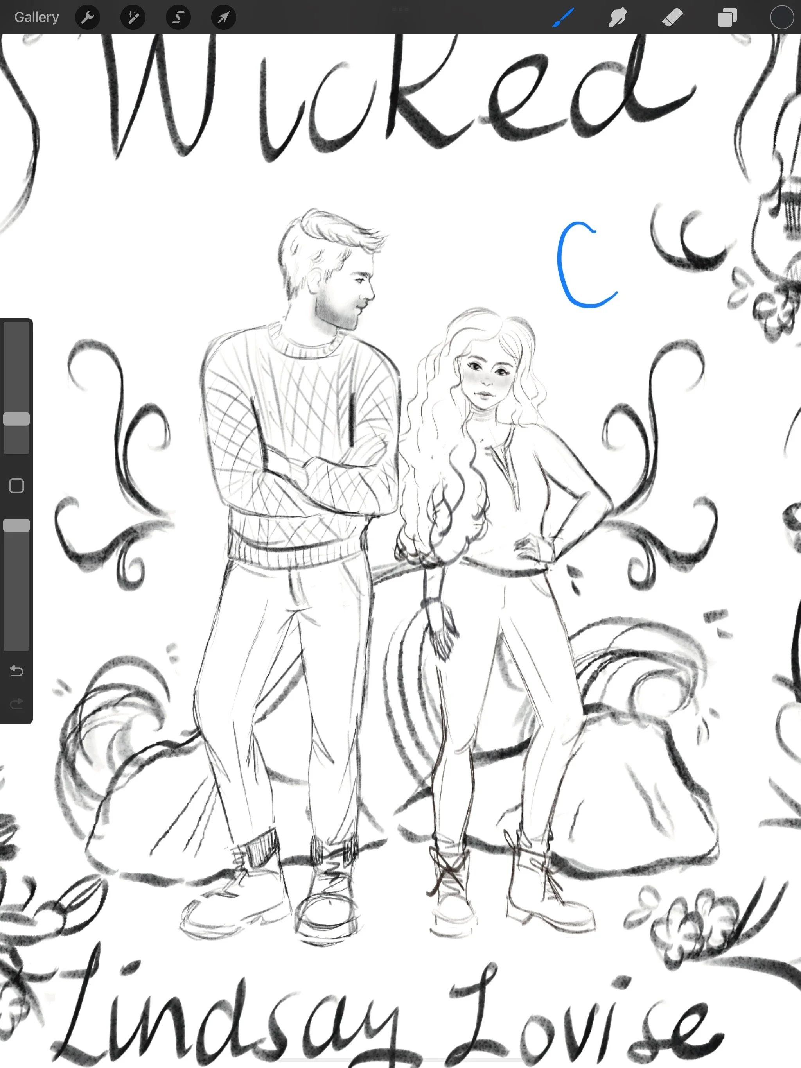Image resolution: width=801 pixels, height=1068 pixels.
Task: Select the Brush tool
Action: 563,17
